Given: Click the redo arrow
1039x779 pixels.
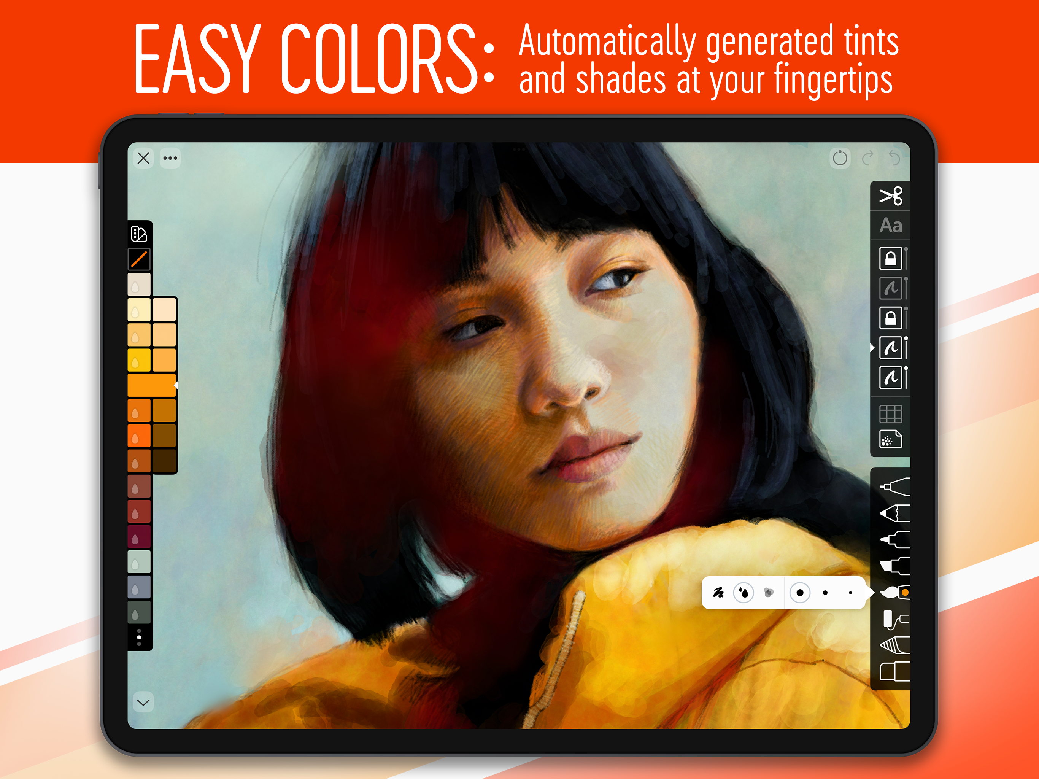Looking at the screenshot, I should click(867, 158).
